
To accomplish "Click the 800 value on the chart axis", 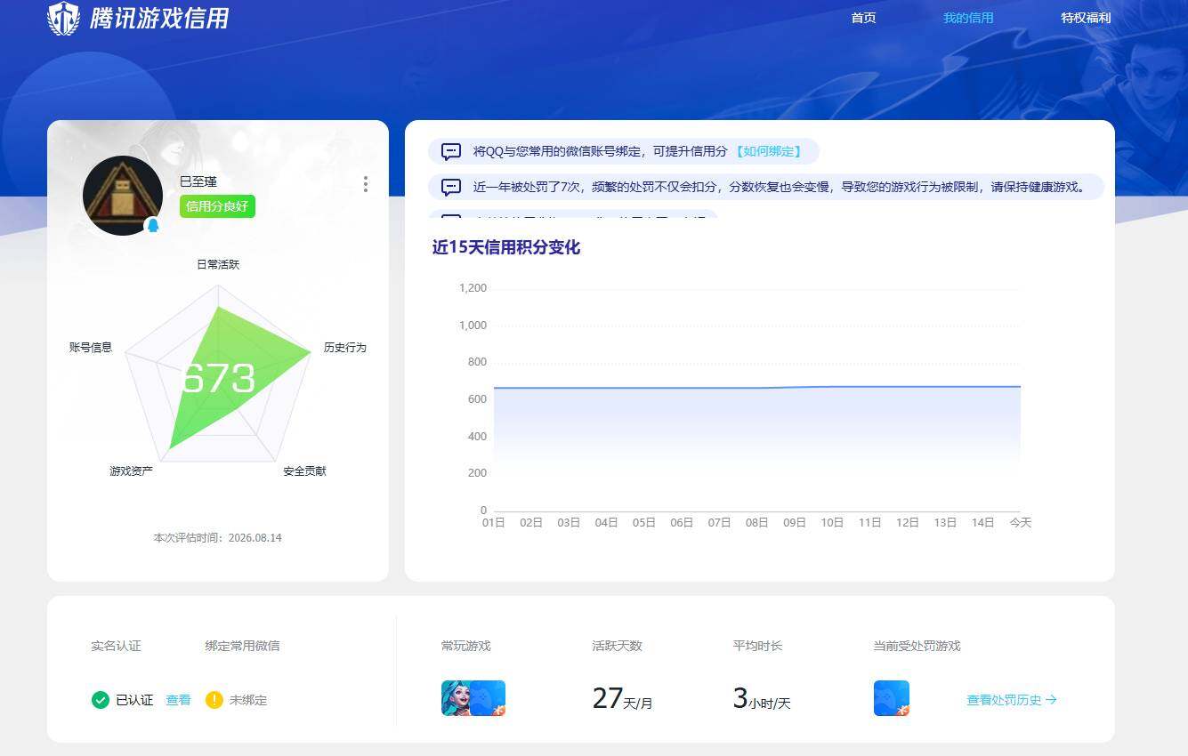I will pyautogui.click(x=478, y=362).
